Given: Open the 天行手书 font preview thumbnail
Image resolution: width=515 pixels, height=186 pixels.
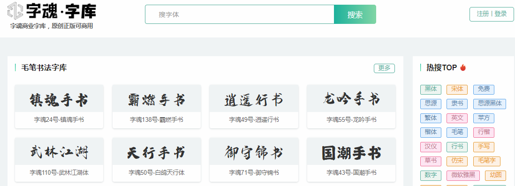Looking at the screenshot, I should pyautogui.click(x=156, y=151).
